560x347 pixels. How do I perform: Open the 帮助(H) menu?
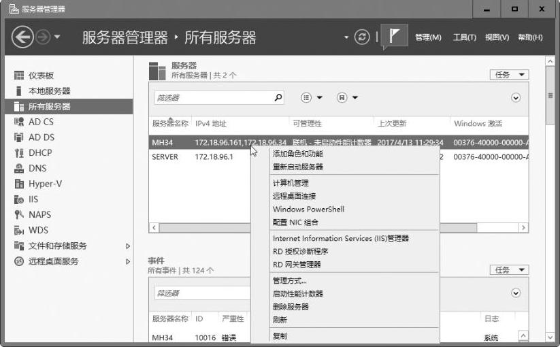click(530, 37)
